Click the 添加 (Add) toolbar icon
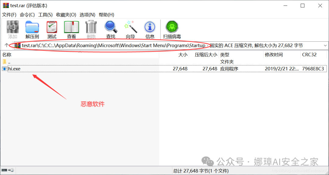Viewport: 329px width, 175px height. tap(12, 27)
